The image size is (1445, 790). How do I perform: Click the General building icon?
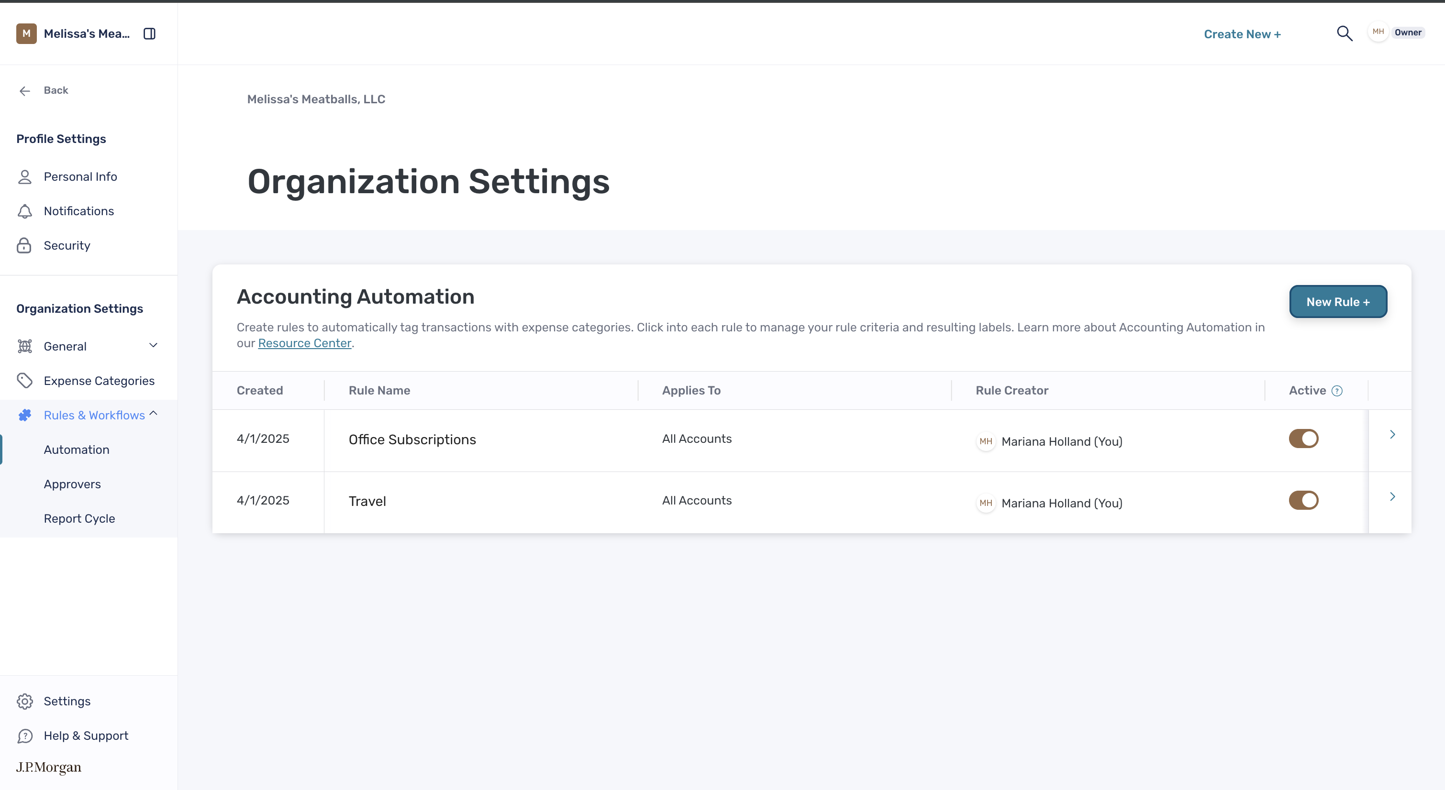[25, 347]
